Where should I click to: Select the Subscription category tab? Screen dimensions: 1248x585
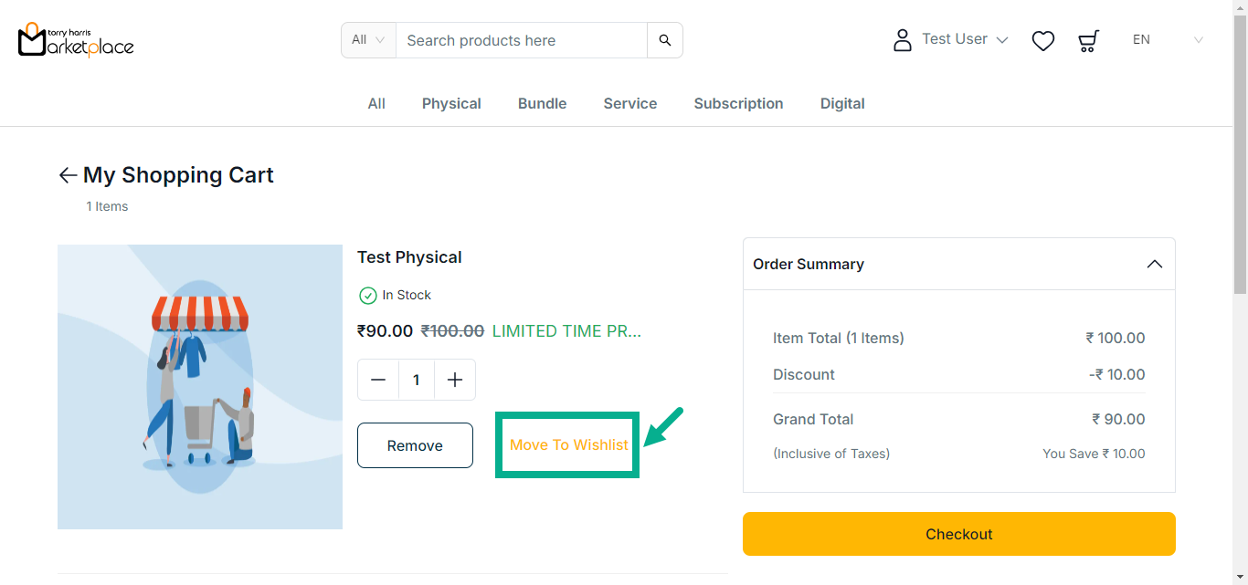(x=738, y=104)
